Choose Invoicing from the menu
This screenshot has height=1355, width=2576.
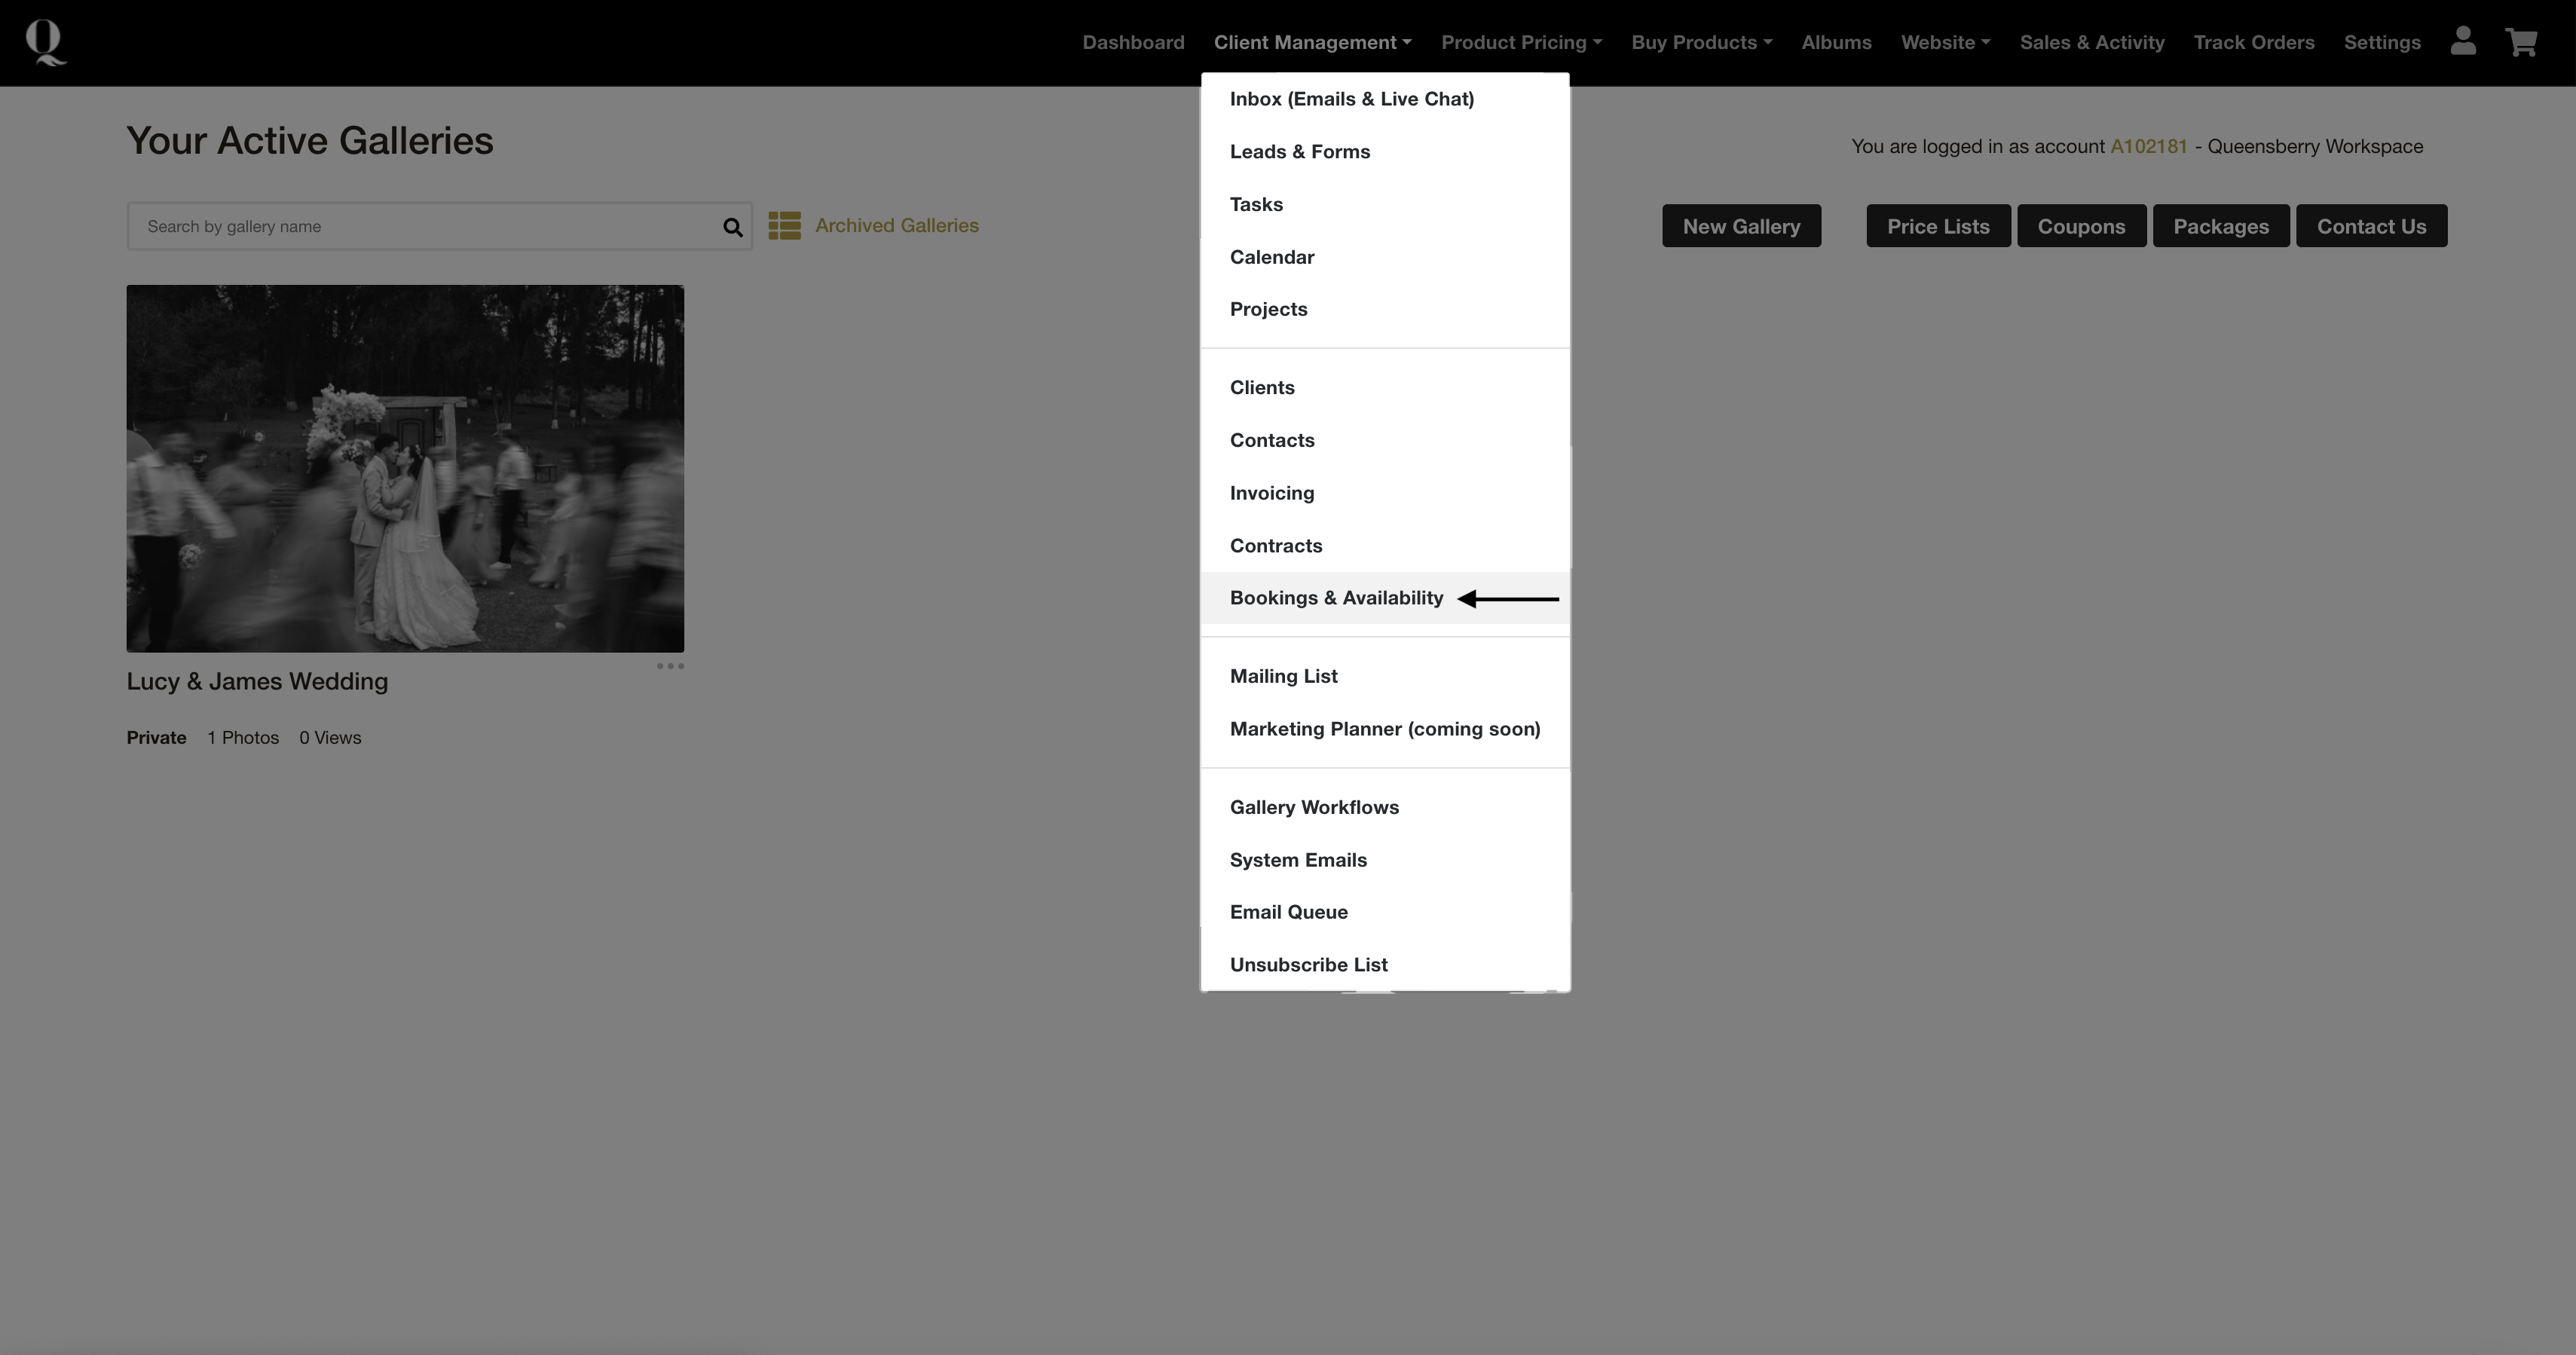point(1272,493)
